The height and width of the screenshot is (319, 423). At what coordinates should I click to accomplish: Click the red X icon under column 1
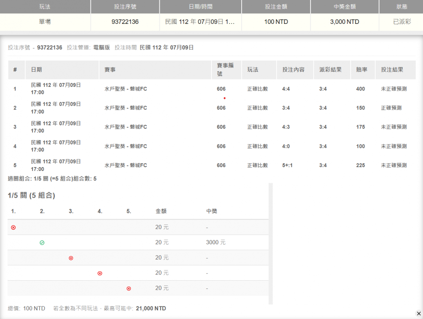click(x=13, y=227)
